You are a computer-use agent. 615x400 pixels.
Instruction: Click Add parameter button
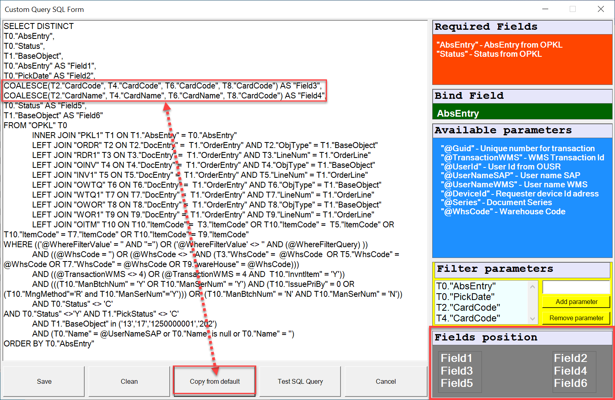pos(576,302)
